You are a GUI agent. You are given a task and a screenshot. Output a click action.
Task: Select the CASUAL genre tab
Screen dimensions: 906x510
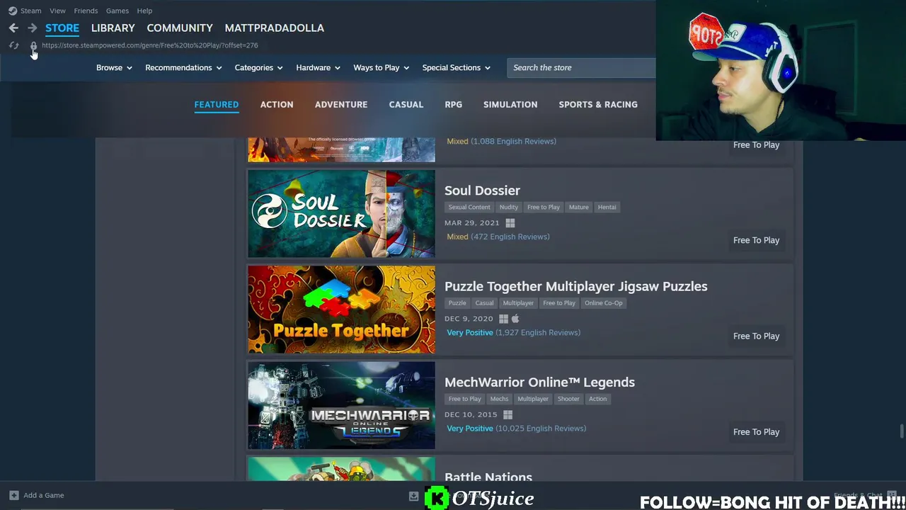pyautogui.click(x=406, y=104)
